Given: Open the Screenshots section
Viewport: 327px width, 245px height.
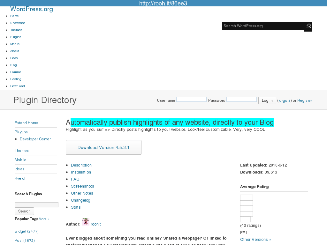Looking at the screenshot, I should point(82,186).
